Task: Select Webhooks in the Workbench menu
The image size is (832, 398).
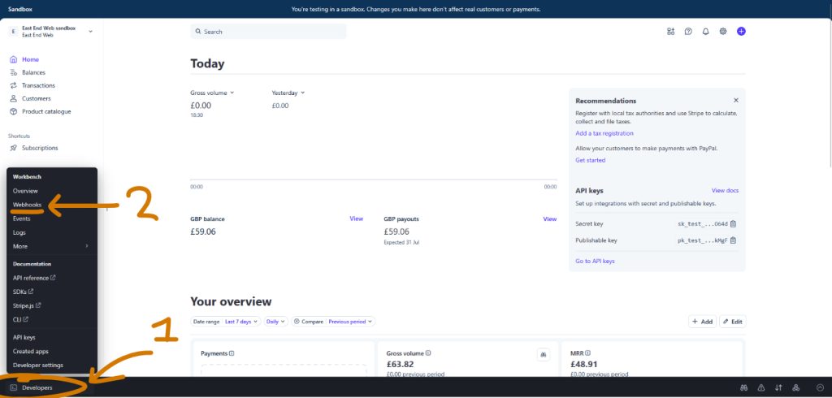Action: click(27, 205)
